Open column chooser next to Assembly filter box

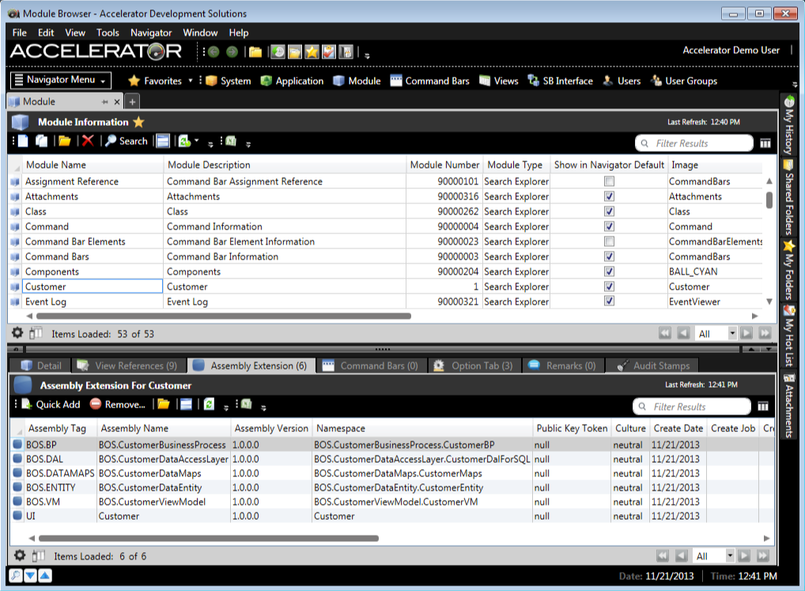[x=763, y=407]
